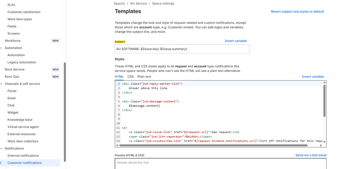Open Internal notifications page
Image resolution: width=351 pixels, height=169 pixels.
23,156
